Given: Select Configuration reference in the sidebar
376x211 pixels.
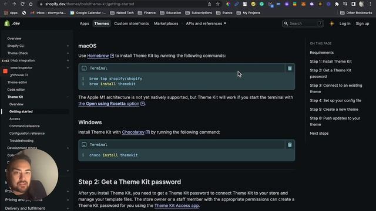Looking at the screenshot, I should [x=27, y=133].
